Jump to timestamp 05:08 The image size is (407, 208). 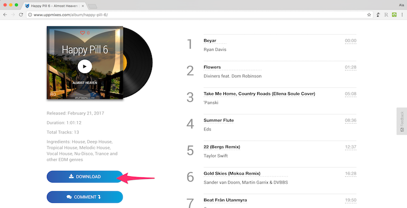click(x=351, y=94)
